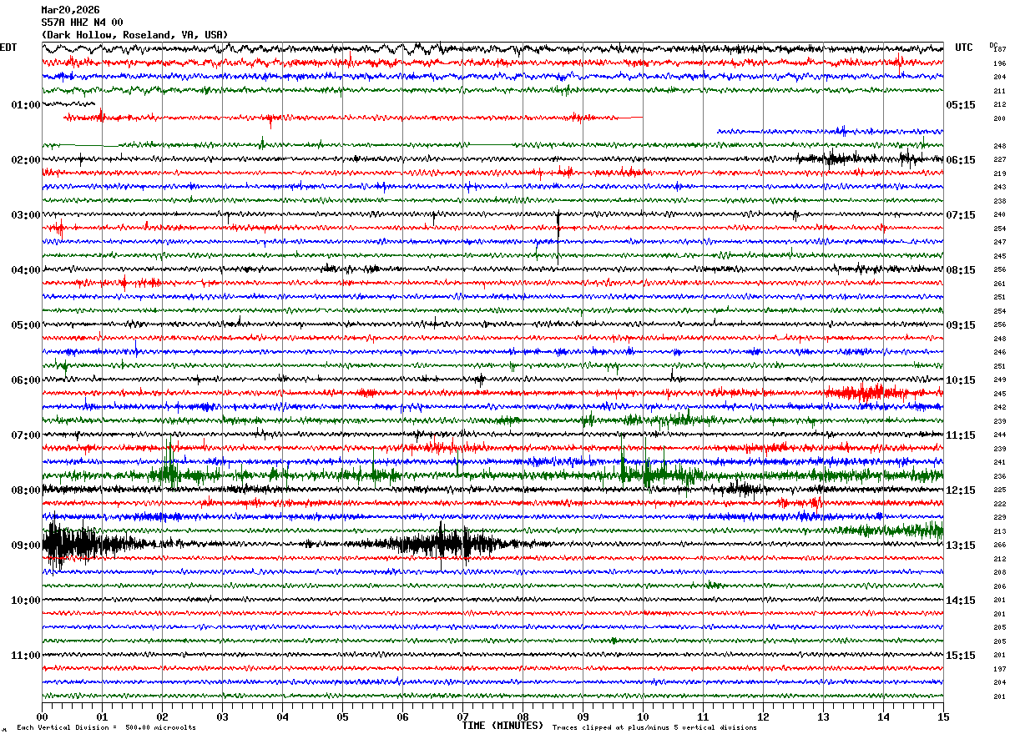Click the minute 15 axis tick label
The height and width of the screenshot is (739, 1010).
pyautogui.click(x=943, y=716)
